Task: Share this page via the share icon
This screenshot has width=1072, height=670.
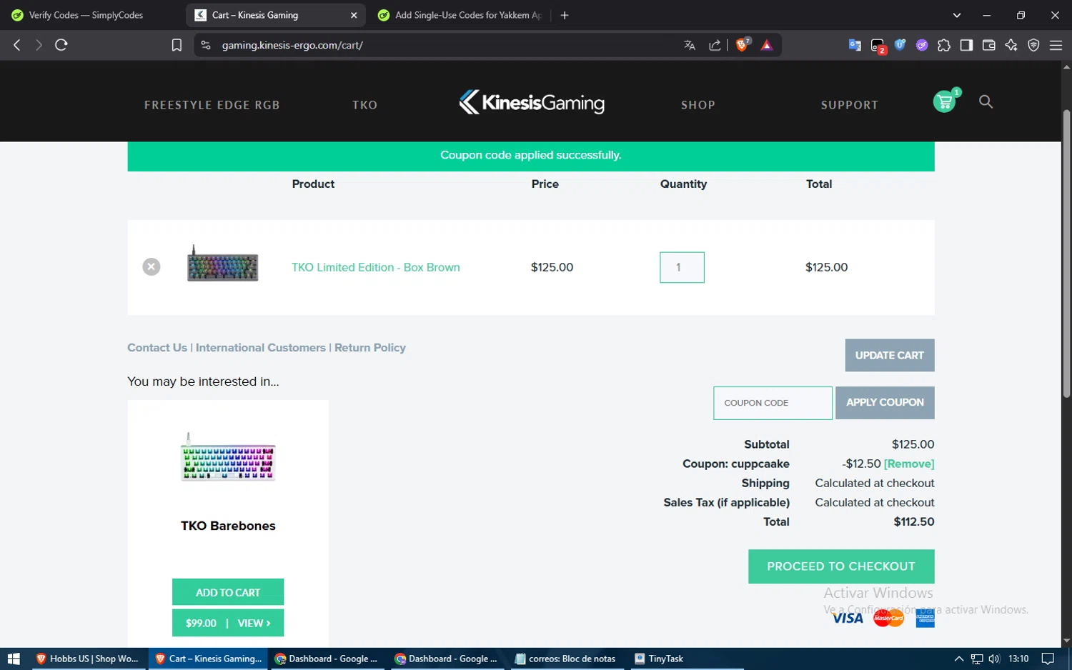Action: [x=715, y=45]
